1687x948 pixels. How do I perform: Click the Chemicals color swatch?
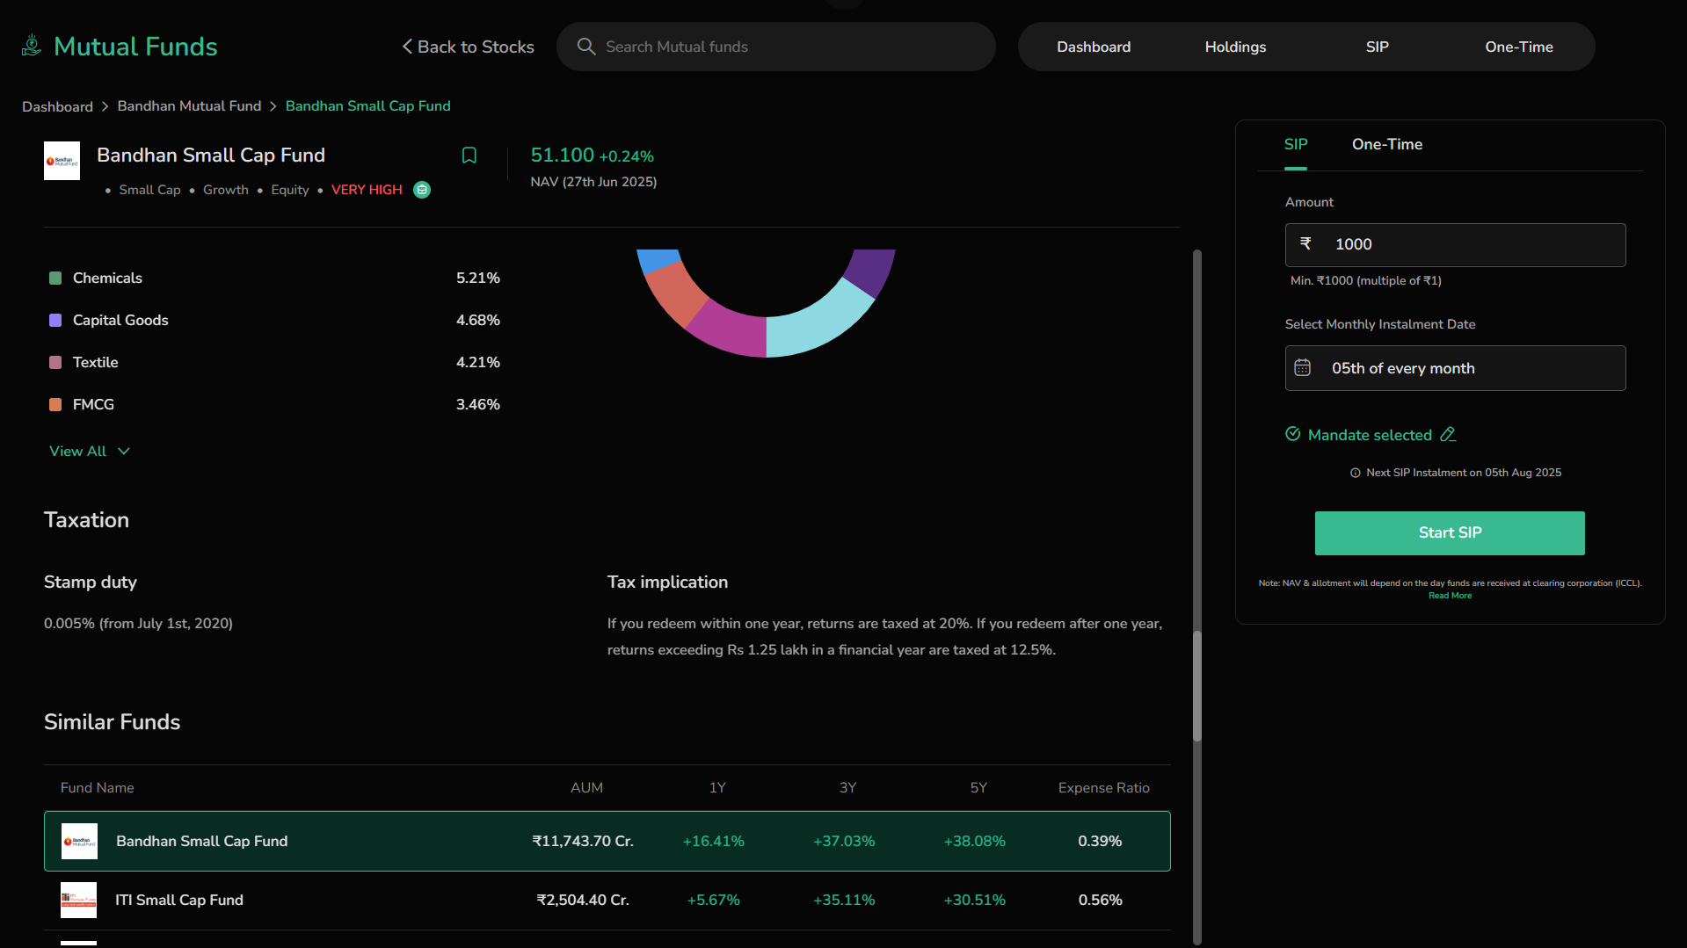point(55,279)
